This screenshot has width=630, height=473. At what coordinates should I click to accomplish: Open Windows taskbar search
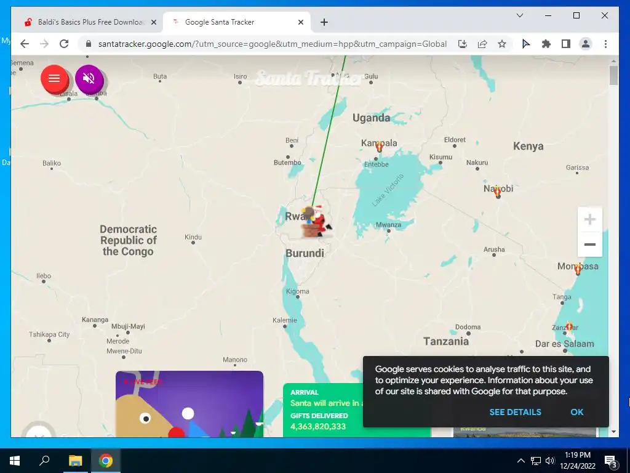click(x=44, y=461)
